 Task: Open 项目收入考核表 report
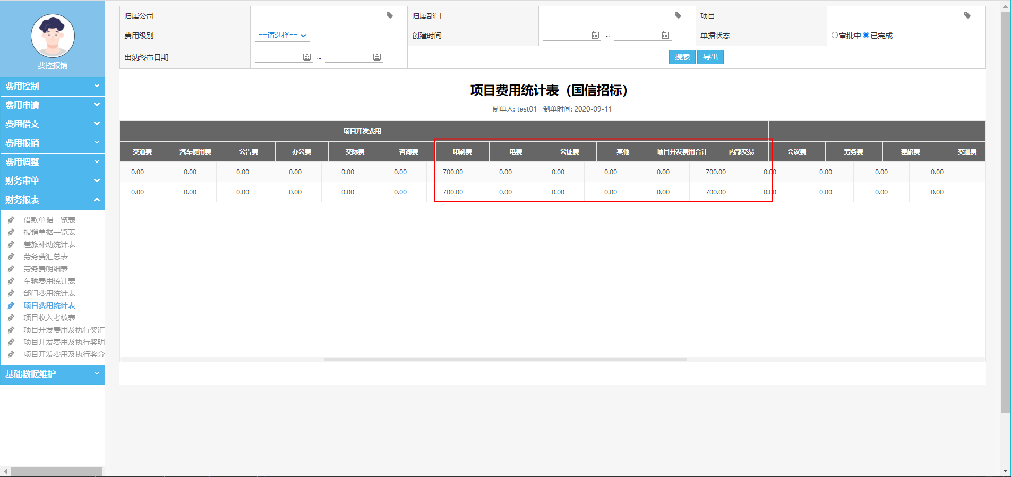coord(49,318)
